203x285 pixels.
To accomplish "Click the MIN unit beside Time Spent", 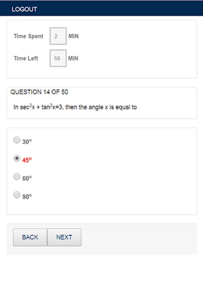I will click(73, 36).
